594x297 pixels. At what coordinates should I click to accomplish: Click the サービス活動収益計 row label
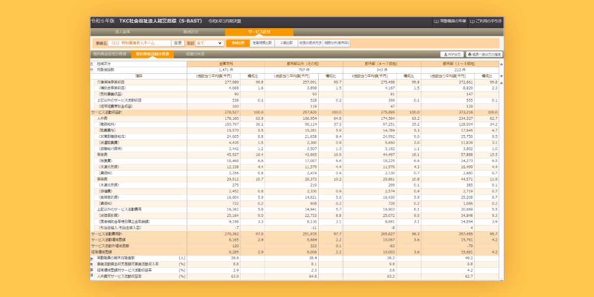(x=105, y=112)
